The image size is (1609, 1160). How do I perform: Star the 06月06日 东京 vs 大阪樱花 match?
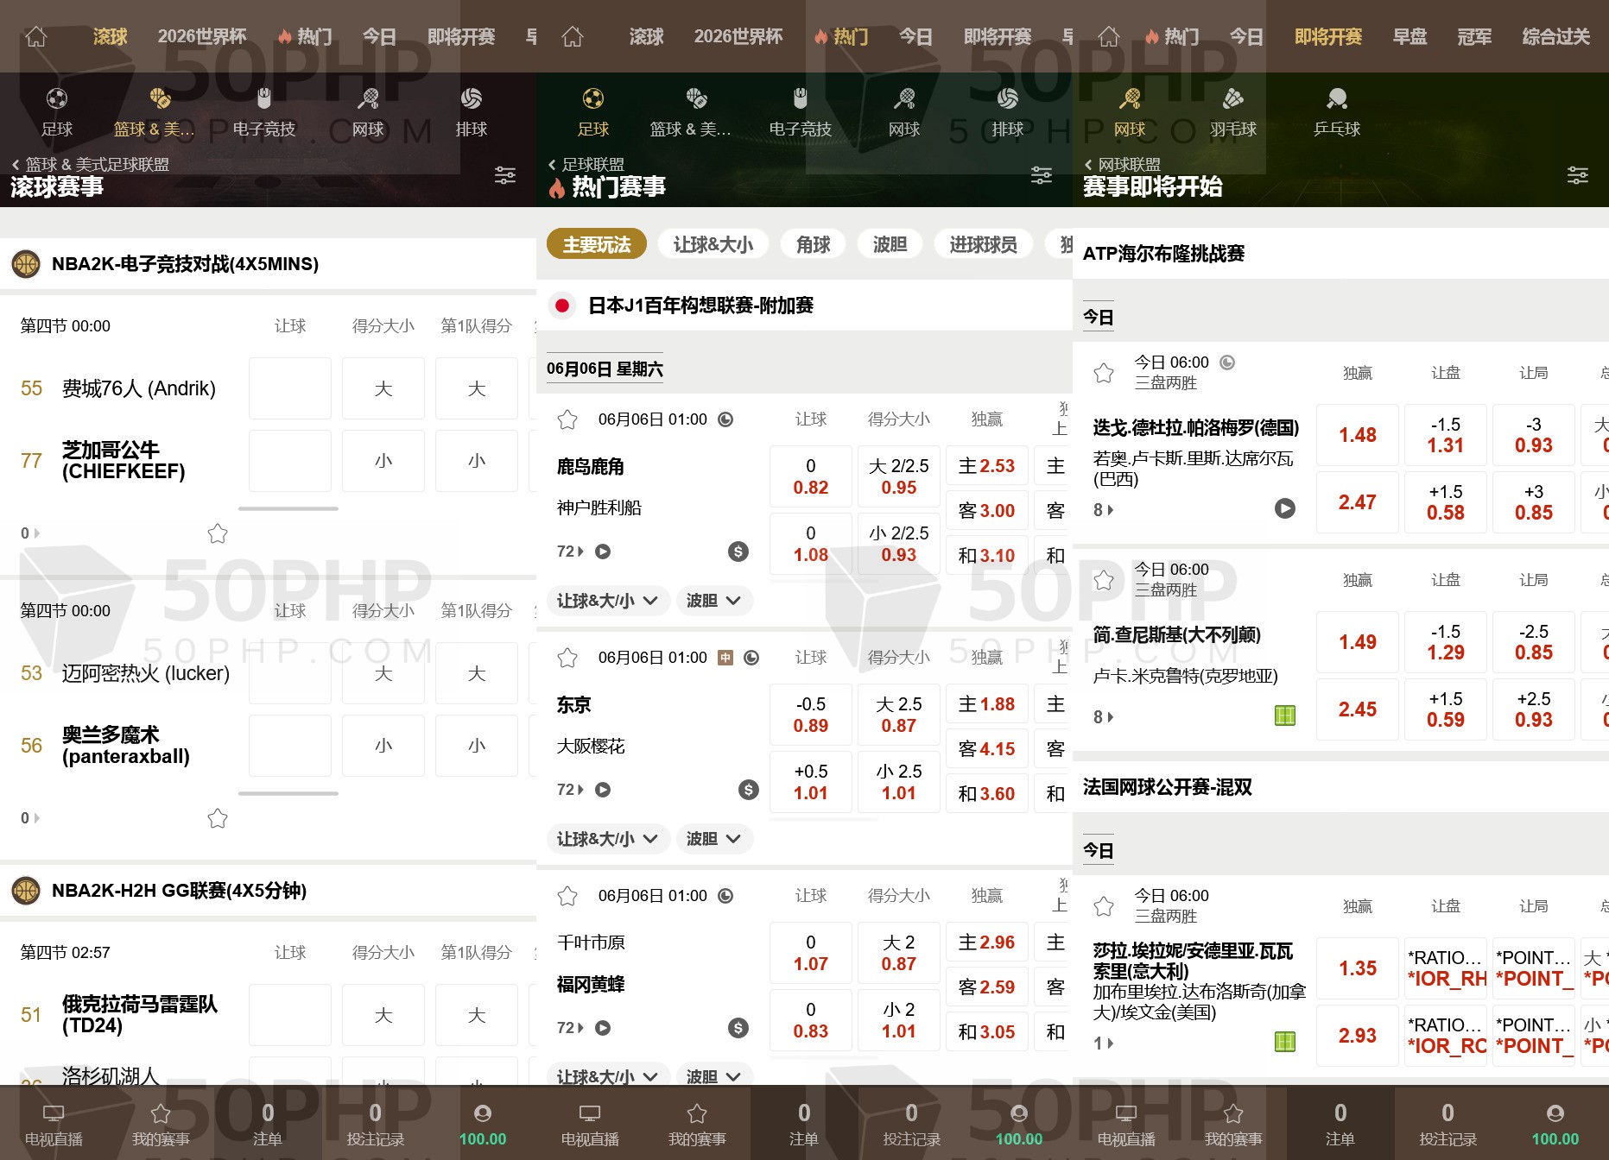(x=567, y=658)
